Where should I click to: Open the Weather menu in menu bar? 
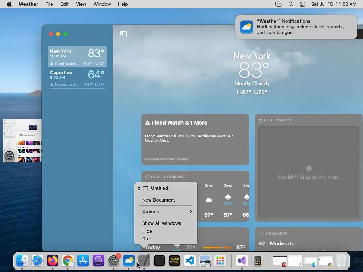(28, 4)
